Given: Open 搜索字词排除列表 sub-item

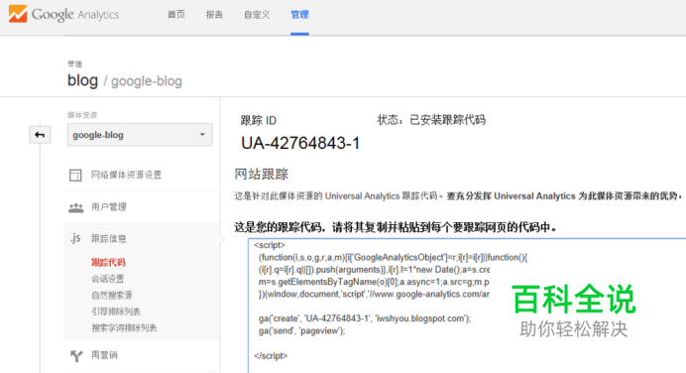Looking at the screenshot, I should point(124,328).
